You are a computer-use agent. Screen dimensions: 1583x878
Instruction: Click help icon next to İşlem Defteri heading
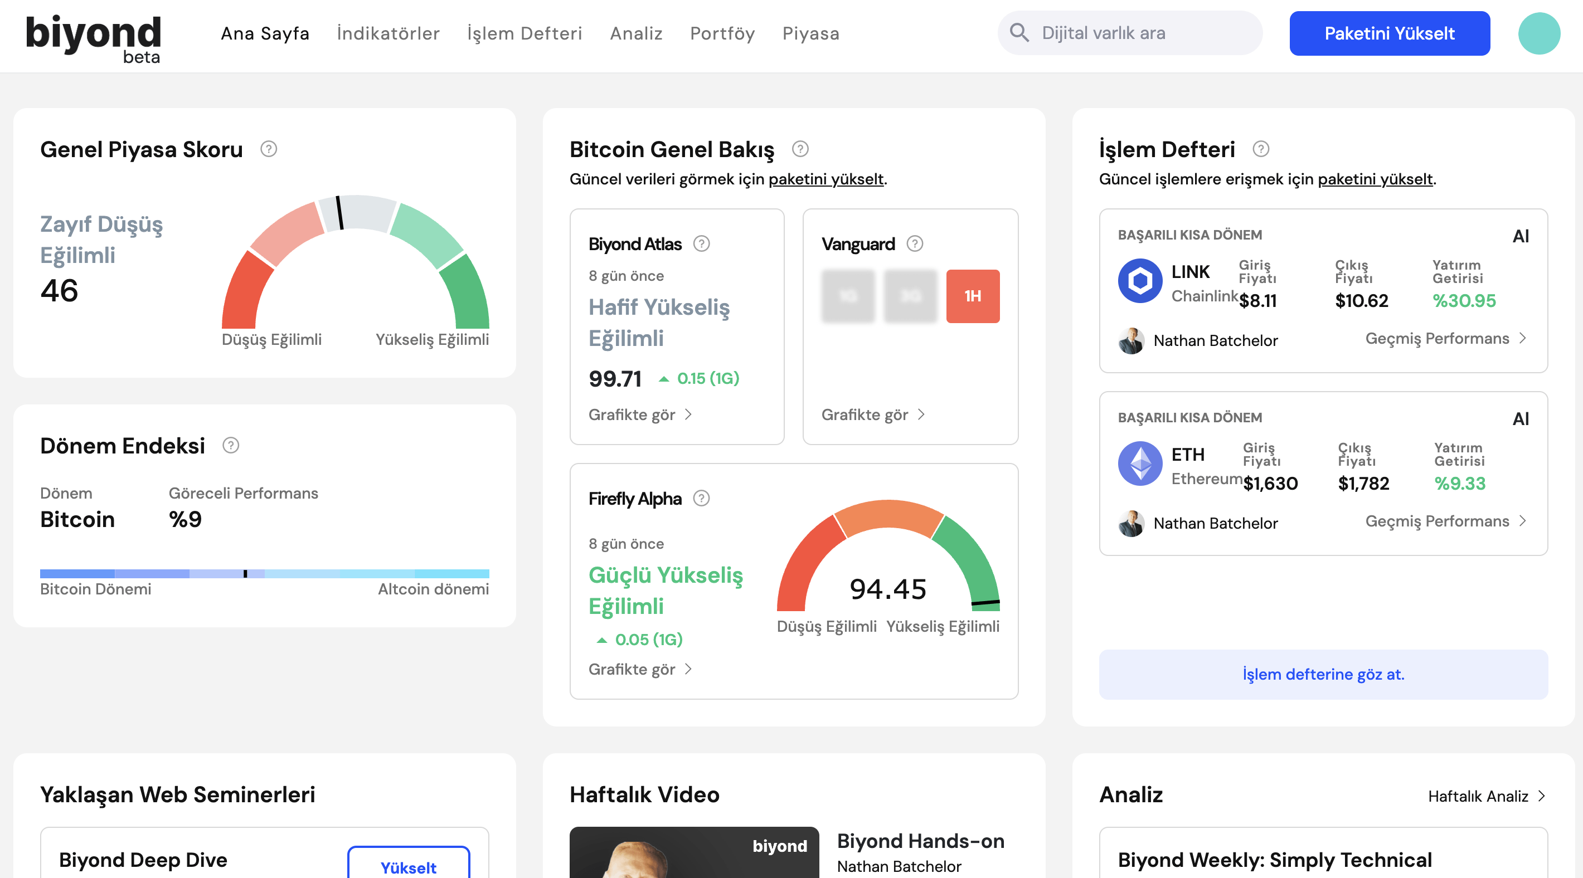pos(1261,149)
